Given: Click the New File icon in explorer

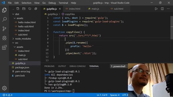Looking at the screenshot, I should click(x=18, y=9).
